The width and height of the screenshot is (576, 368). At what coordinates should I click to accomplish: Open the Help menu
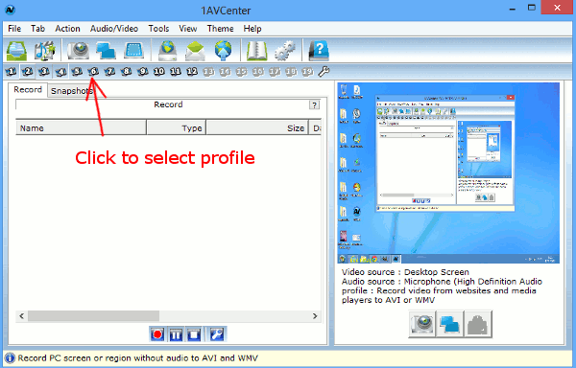point(252,29)
